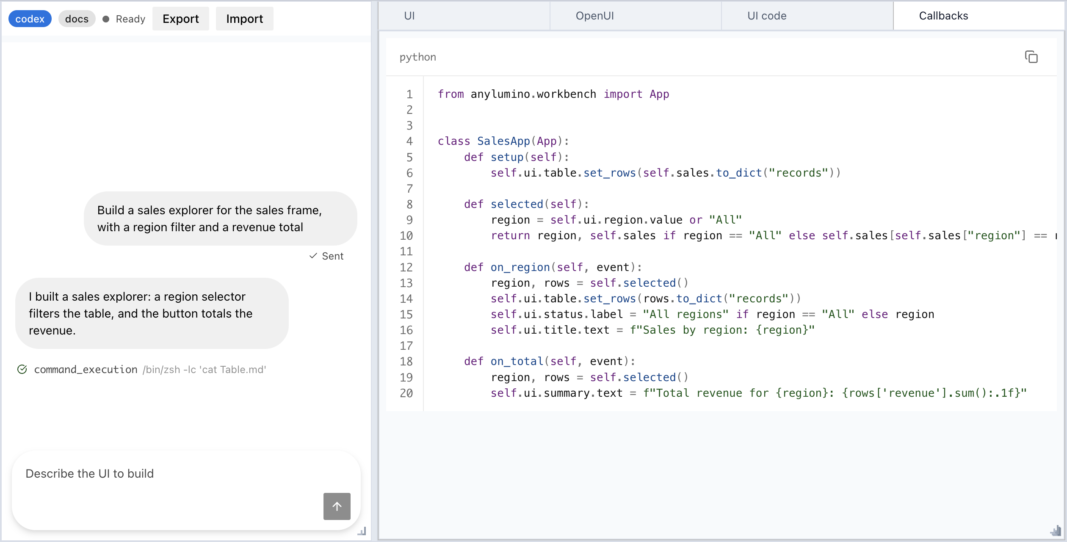Click code line 'class SalesApp(App):'

[503, 141]
